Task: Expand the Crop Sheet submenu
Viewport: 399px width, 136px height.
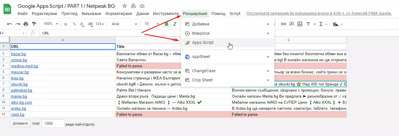Action: (x=269, y=80)
